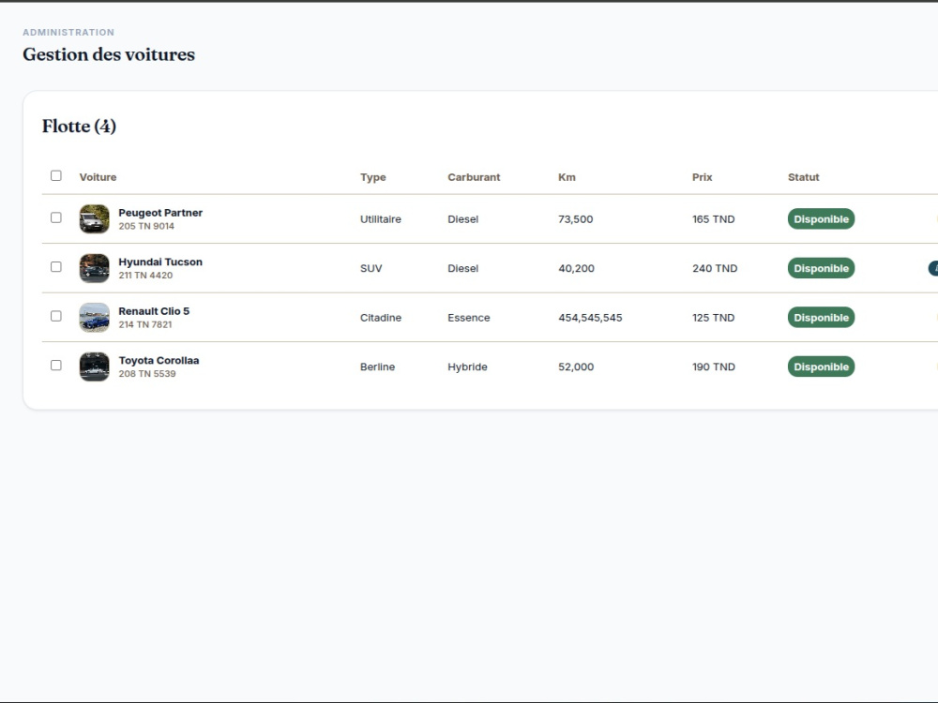The width and height of the screenshot is (938, 703).
Task: Click the 165 TND price
Action: click(x=713, y=219)
